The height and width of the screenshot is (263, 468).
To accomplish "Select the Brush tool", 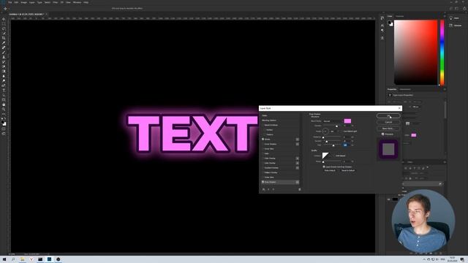I will 4,53.
